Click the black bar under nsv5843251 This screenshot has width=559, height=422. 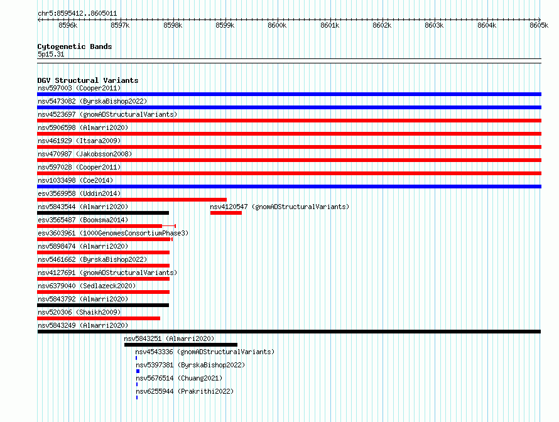[181, 345]
